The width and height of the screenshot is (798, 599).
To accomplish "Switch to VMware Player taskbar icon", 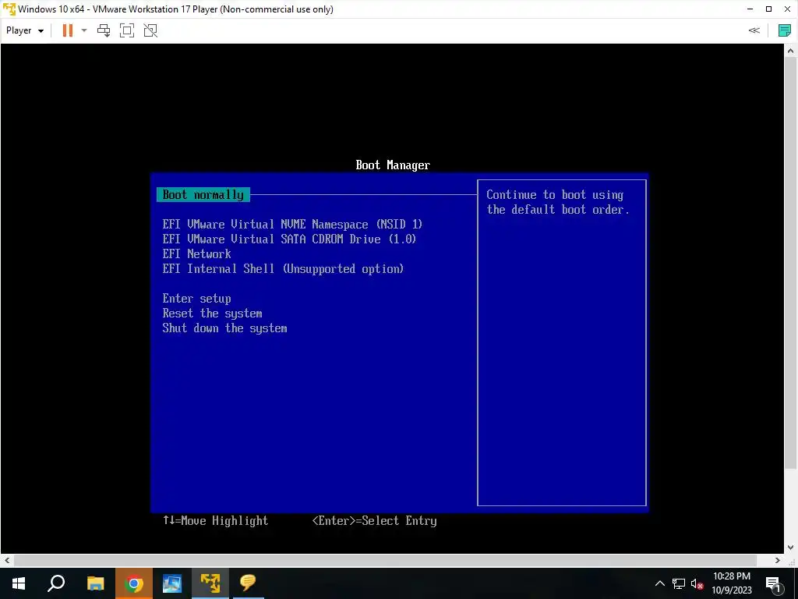I will click(x=210, y=583).
